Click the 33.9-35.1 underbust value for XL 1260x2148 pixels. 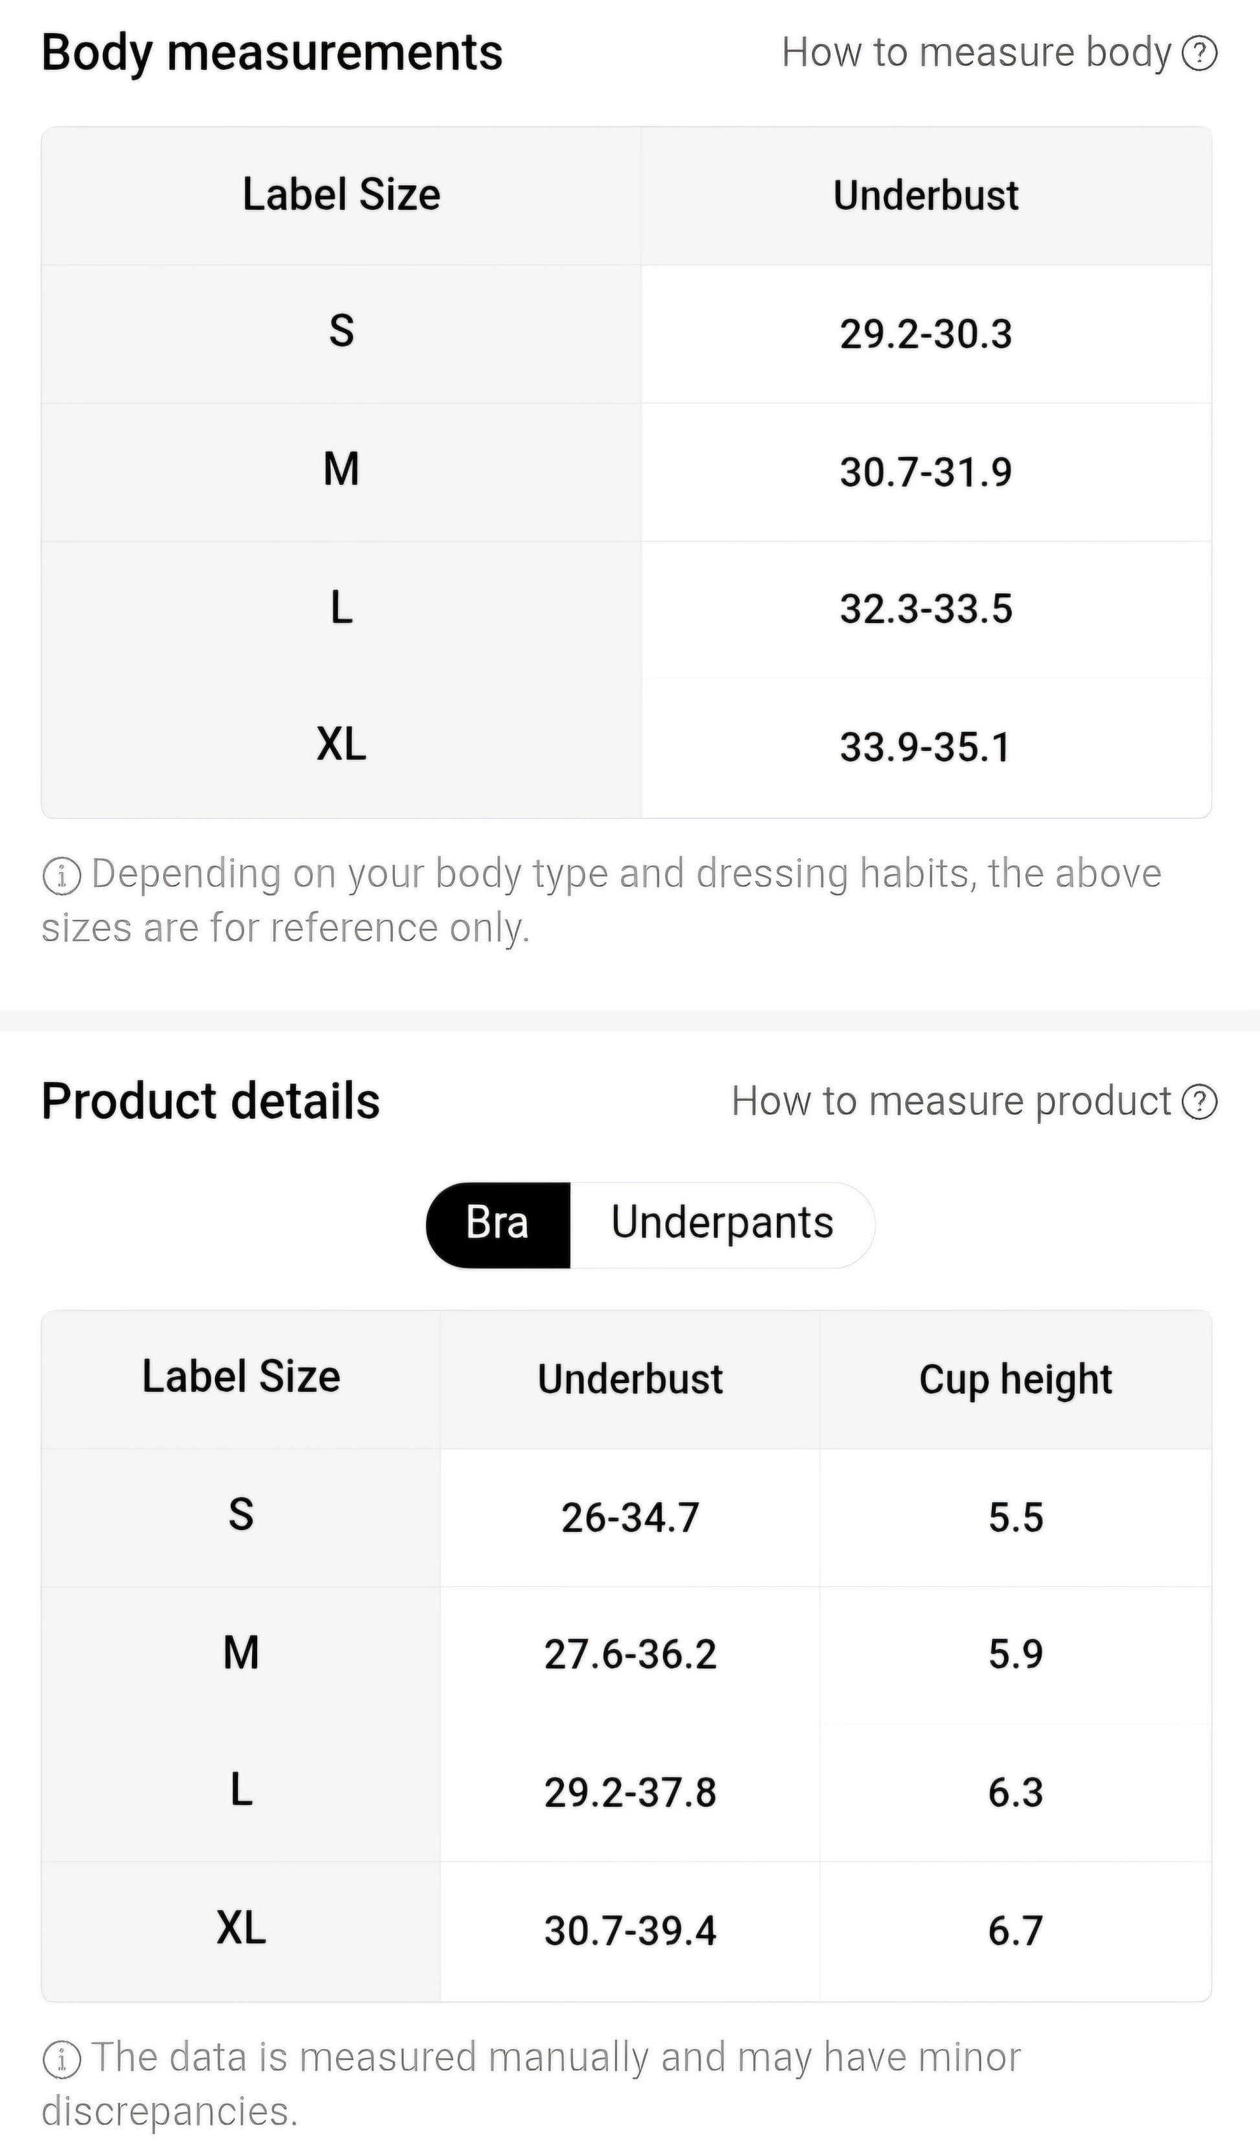(x=926, y=748)
